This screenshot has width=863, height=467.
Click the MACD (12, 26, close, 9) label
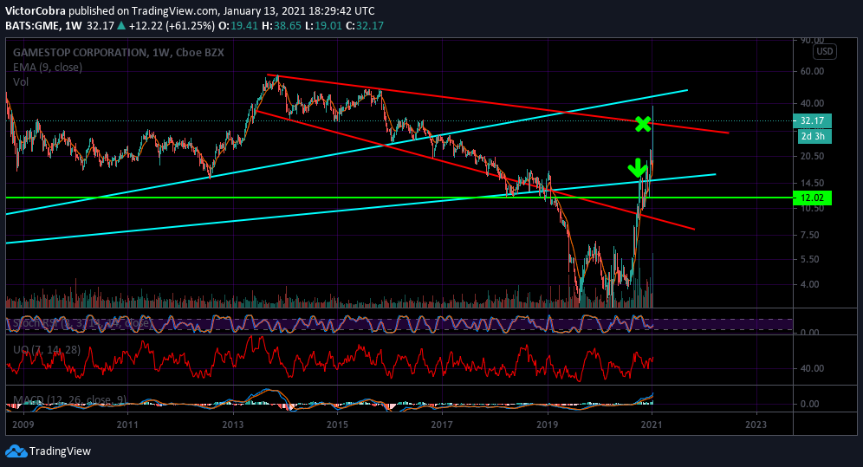click(x=70, y=400)
